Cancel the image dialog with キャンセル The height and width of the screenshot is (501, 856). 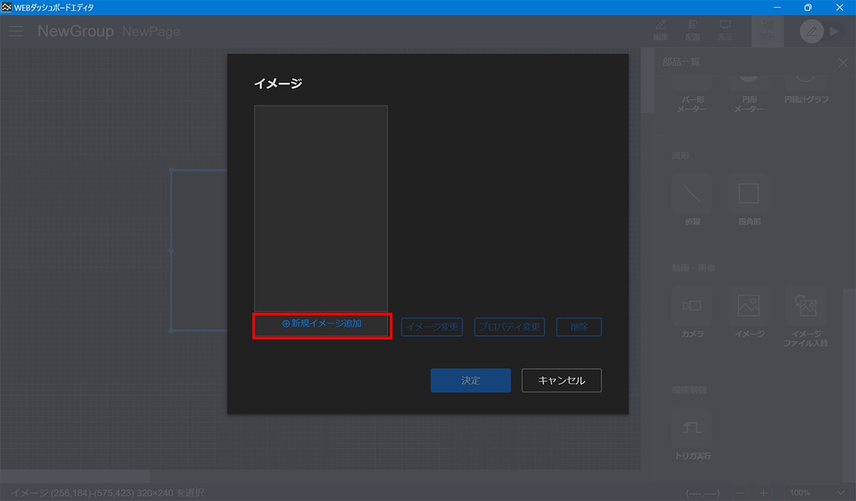click(x=561, y=381)
